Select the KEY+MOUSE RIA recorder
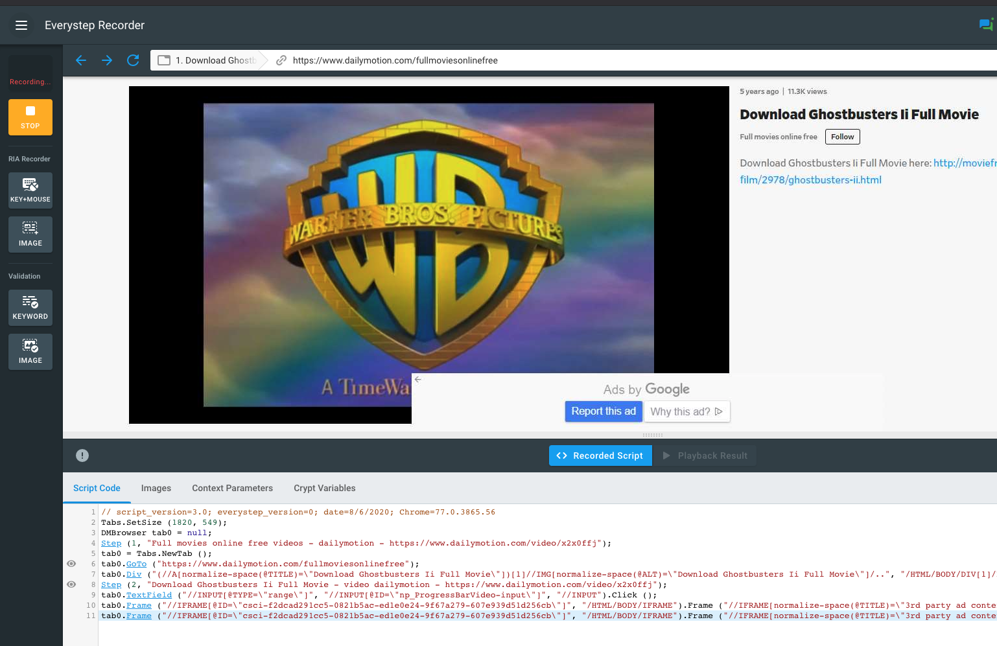The image size is (997, 646). 30,190
